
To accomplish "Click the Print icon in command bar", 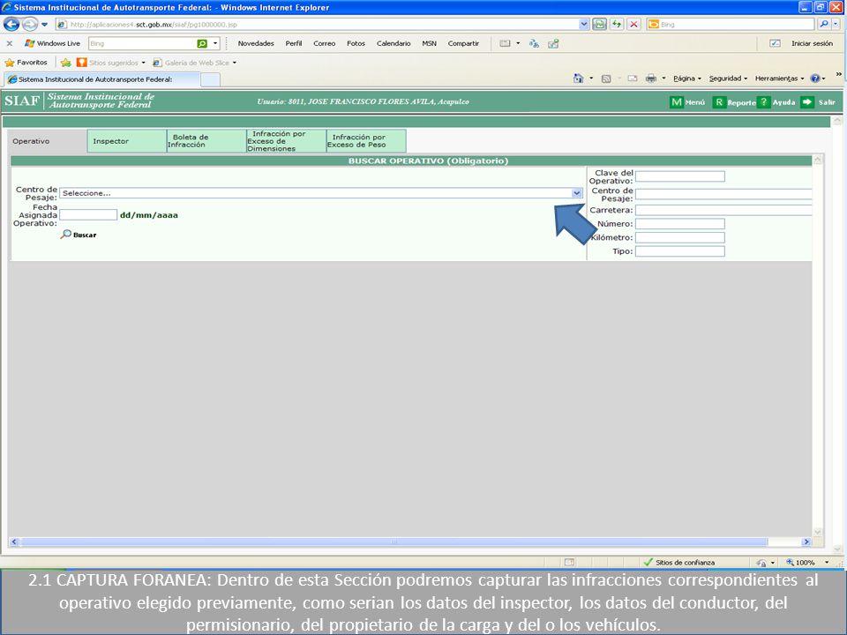I will click(x=651, y=78).
